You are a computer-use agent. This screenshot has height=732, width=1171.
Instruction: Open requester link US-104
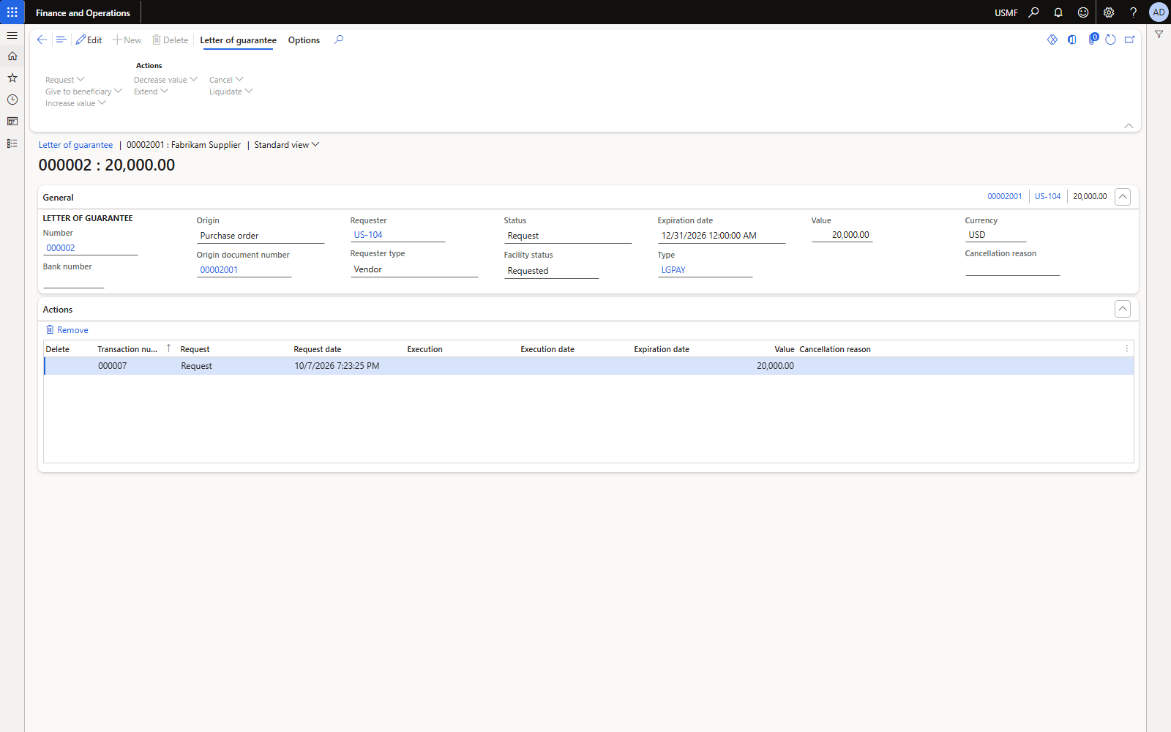click(368, 235)
